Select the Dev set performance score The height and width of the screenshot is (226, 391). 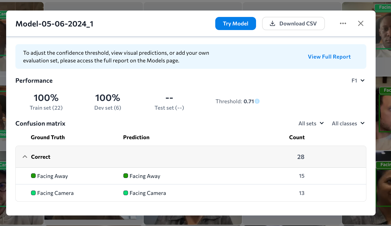[107, 98]
